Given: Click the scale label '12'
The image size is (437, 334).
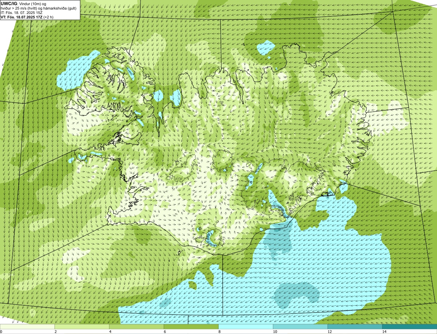Looking at the screenshot, I should 329,332.
